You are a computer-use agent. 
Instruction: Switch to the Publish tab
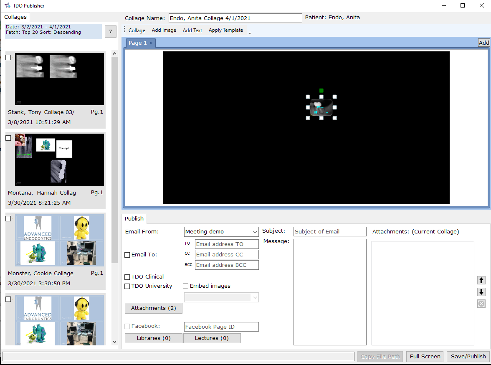pyautogui.click(x=134, y=219)
